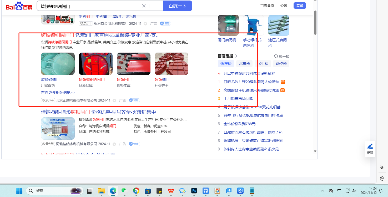Click the 闸门启闭机 text link
388x197 pixels.
click(x=227, y=40)
